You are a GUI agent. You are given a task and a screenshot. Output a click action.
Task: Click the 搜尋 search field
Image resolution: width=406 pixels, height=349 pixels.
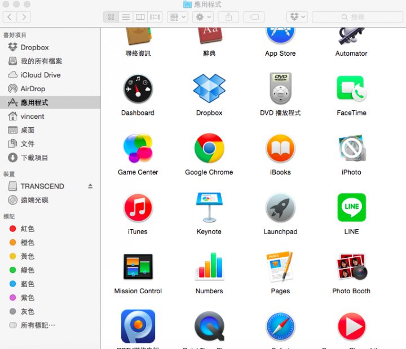358,17
